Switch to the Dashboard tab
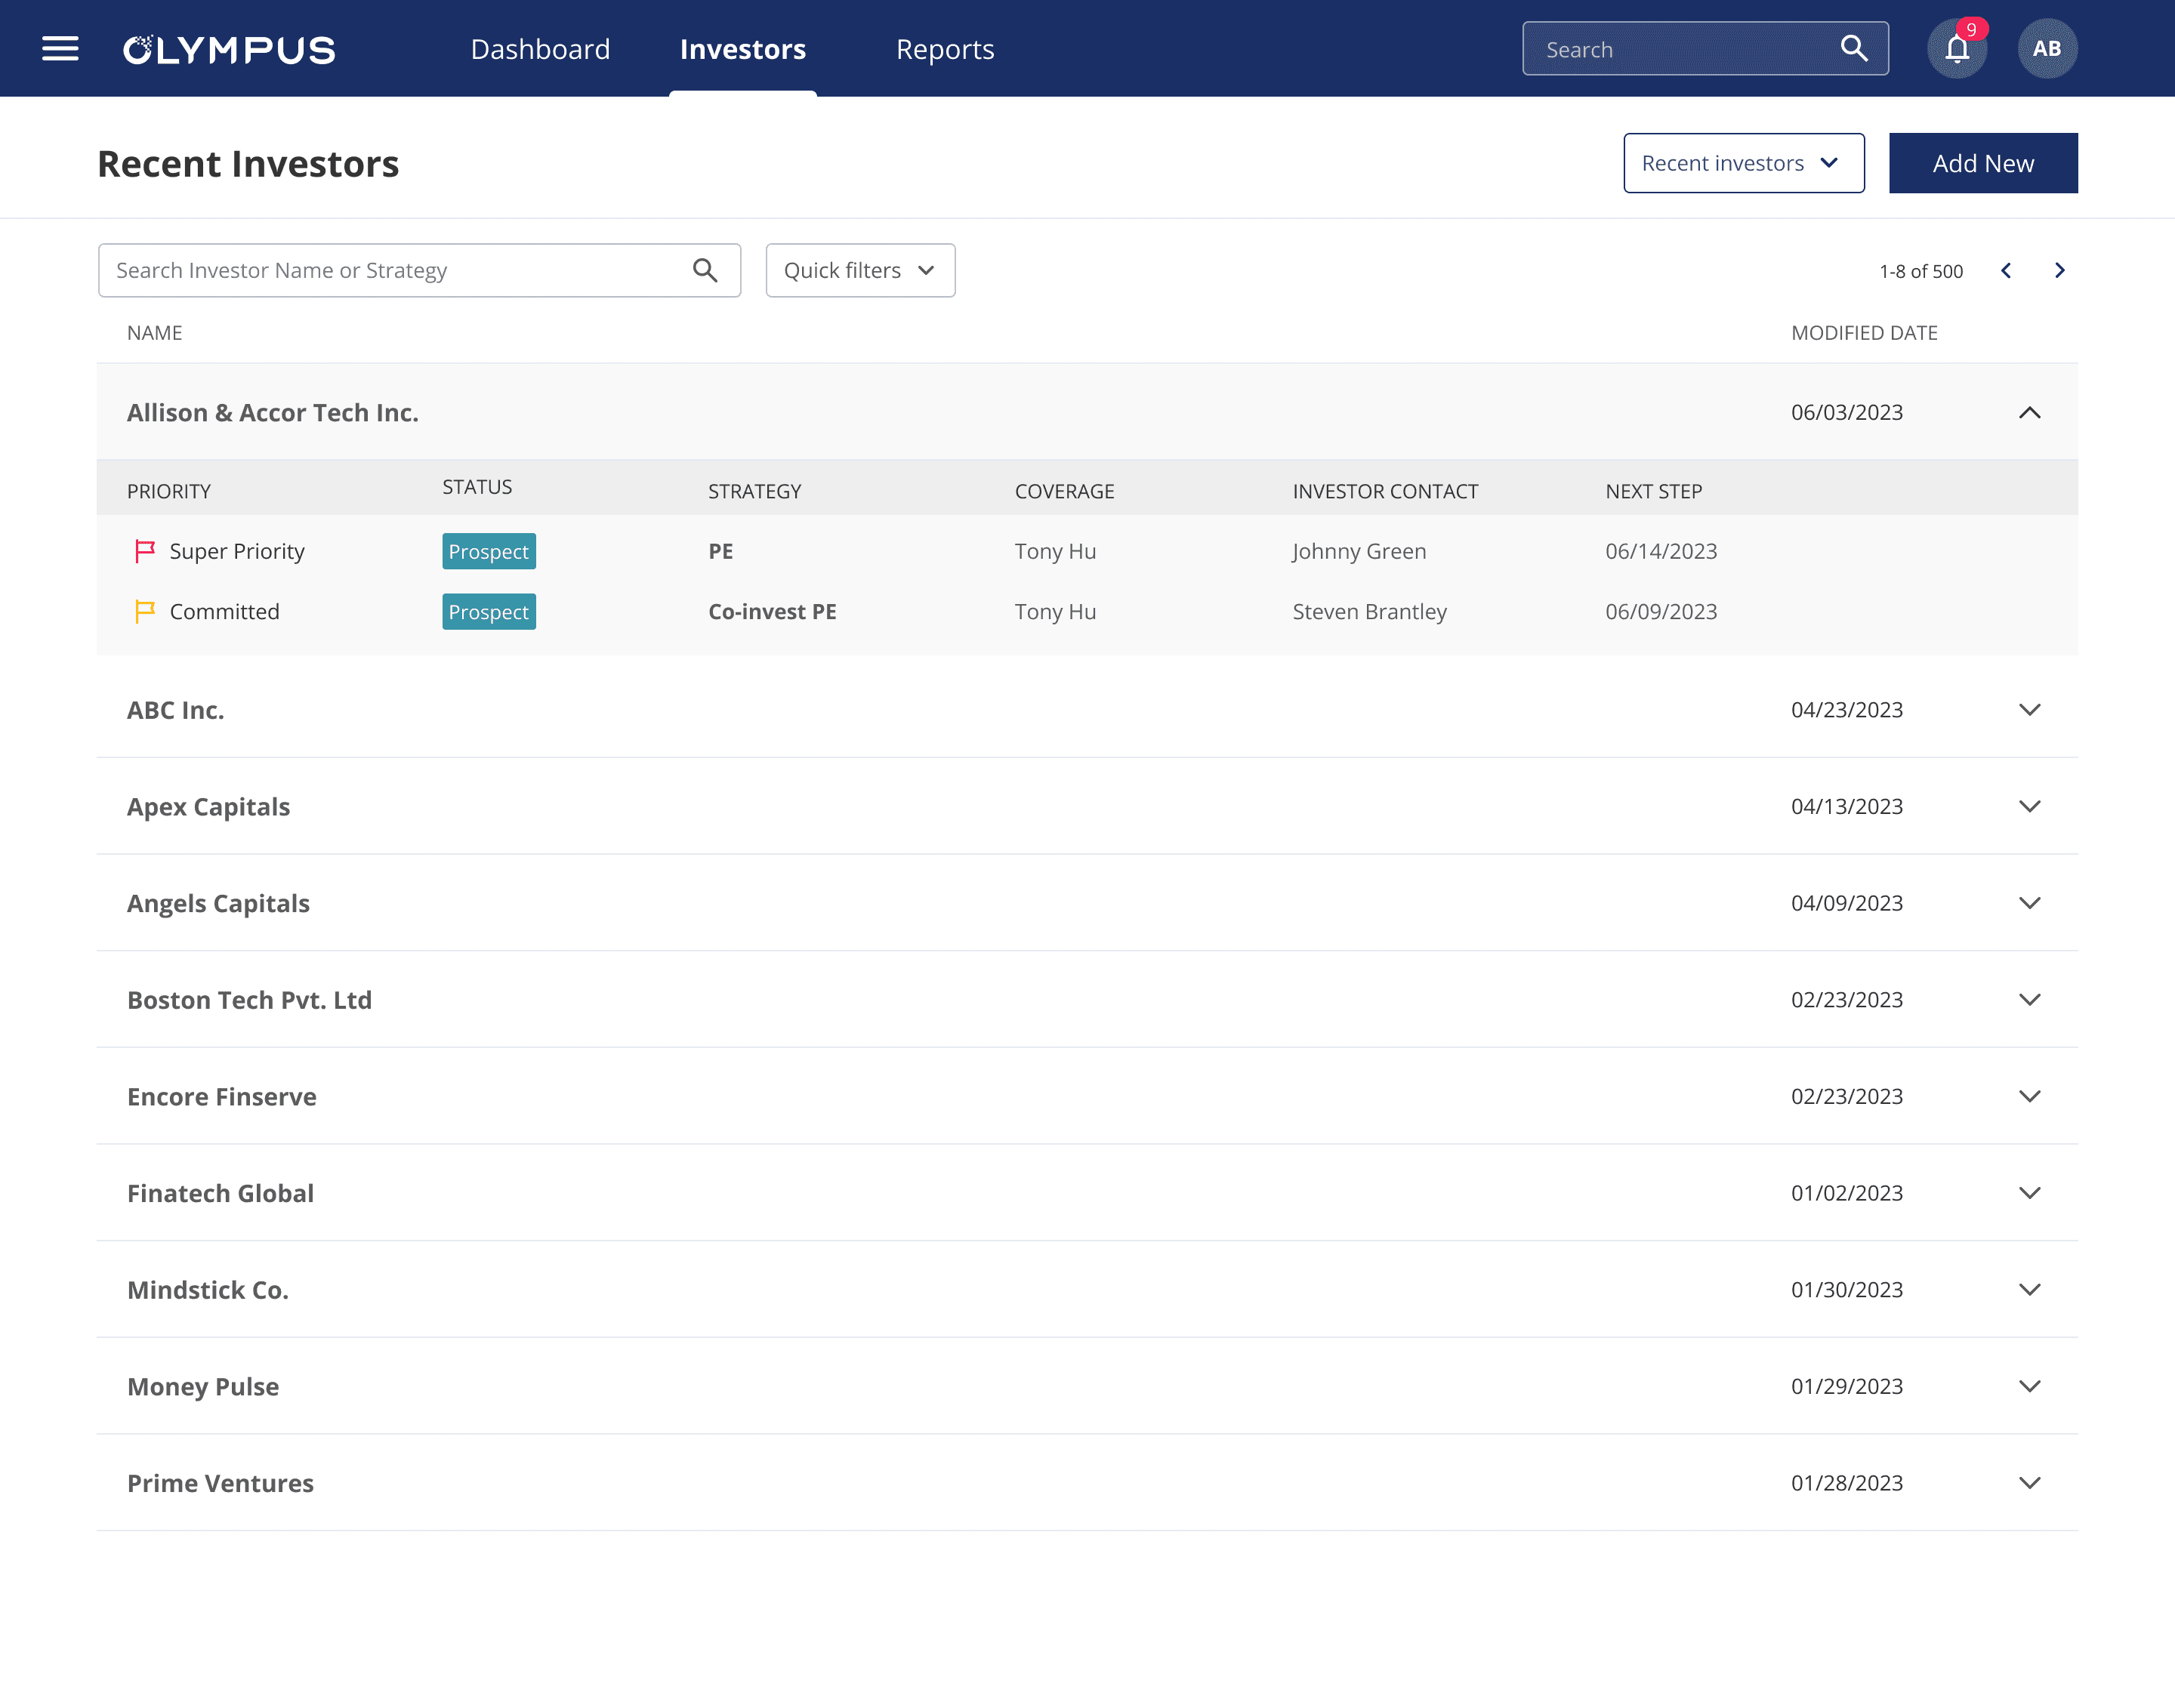Screen dimensions: 2175x1708 pyautogui.click(x=540, y=49)
